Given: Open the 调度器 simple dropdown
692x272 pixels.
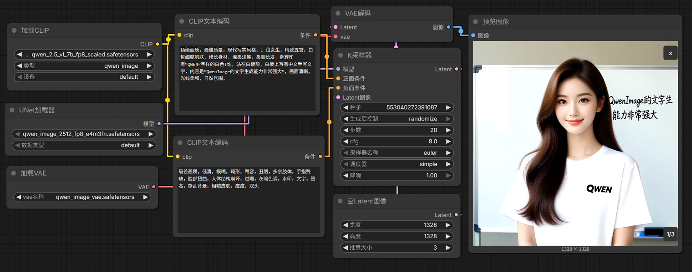Looking at the screenshot, I should [x=397, y=164].
